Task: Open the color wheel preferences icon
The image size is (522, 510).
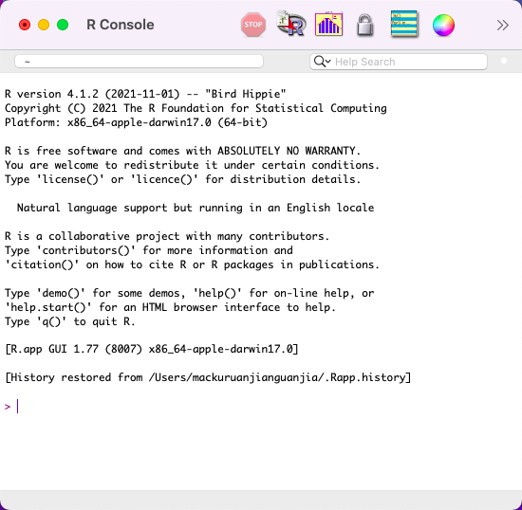Action: [x=443, y=25]
